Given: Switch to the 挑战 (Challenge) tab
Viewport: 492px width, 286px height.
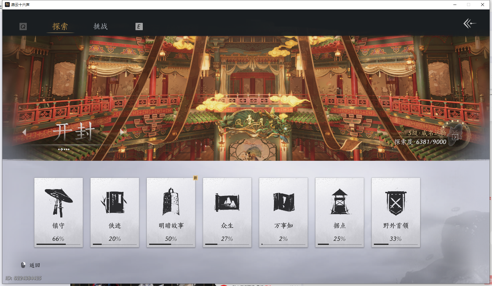Looking at the screenshot, I should pos(100,26).
